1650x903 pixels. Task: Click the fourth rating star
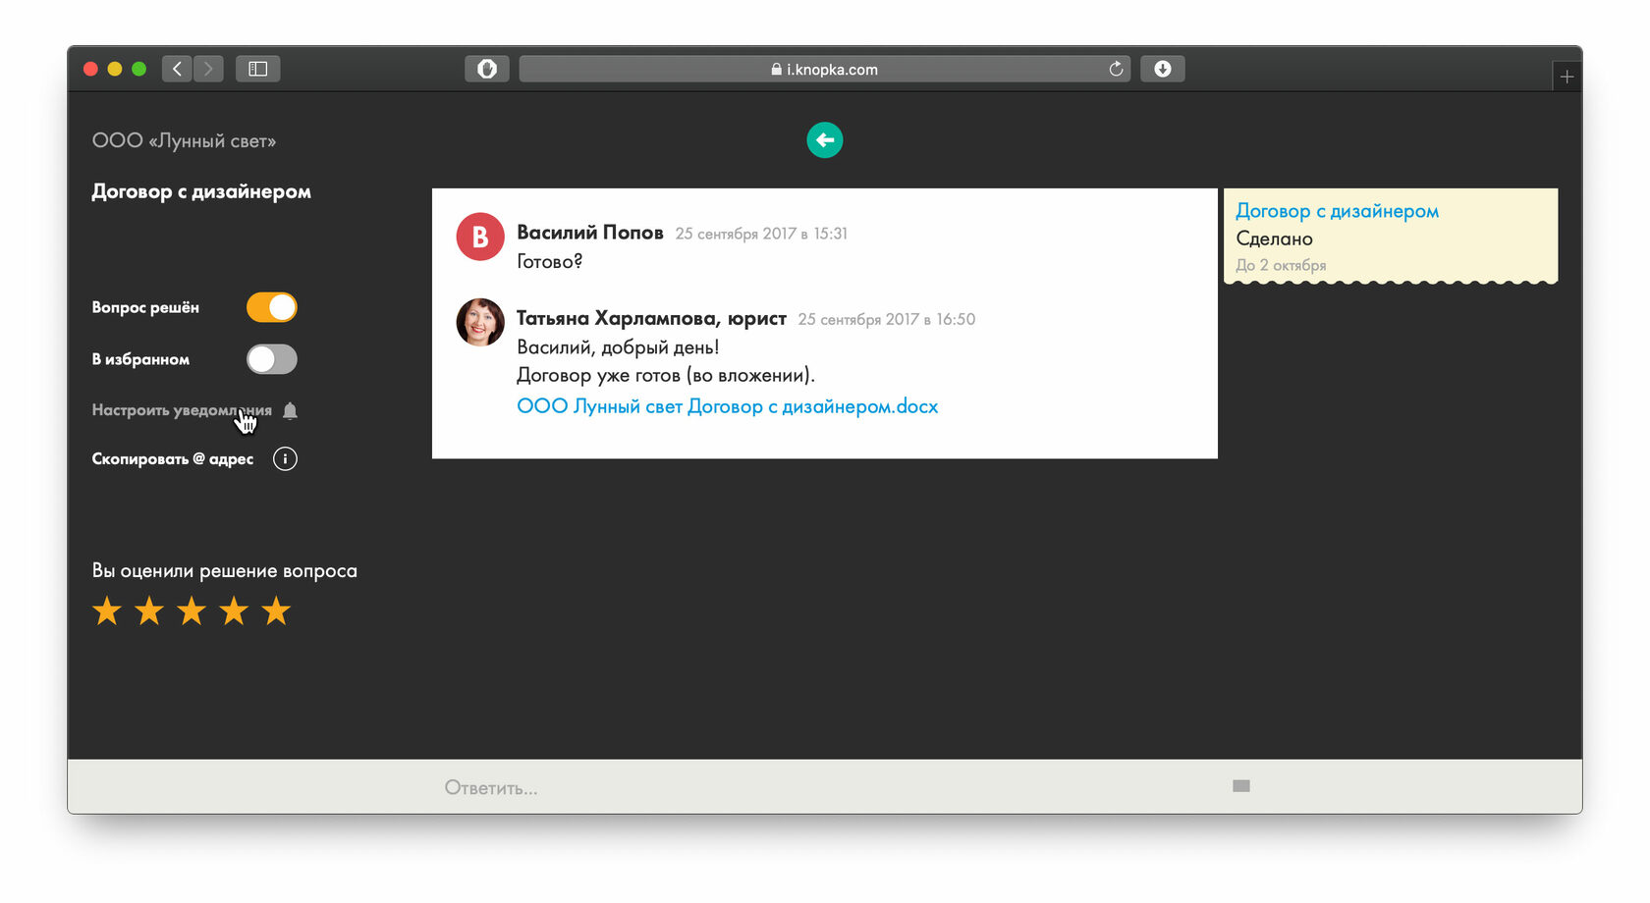tap(234, 611)
